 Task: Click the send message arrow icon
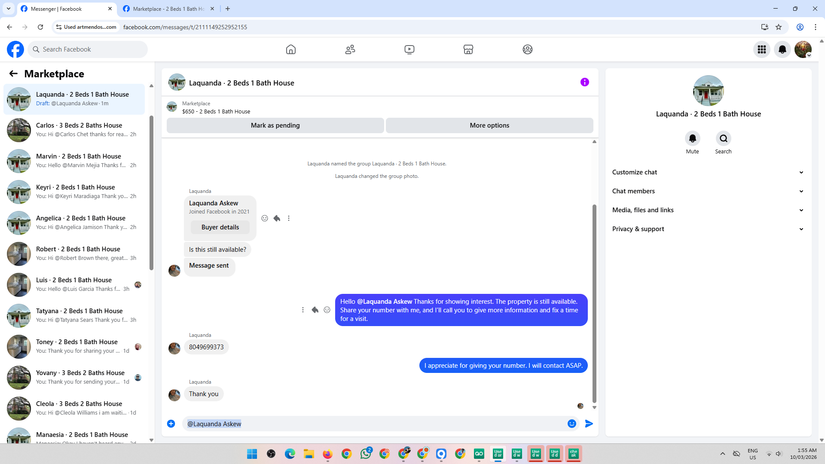coord(589,424)
